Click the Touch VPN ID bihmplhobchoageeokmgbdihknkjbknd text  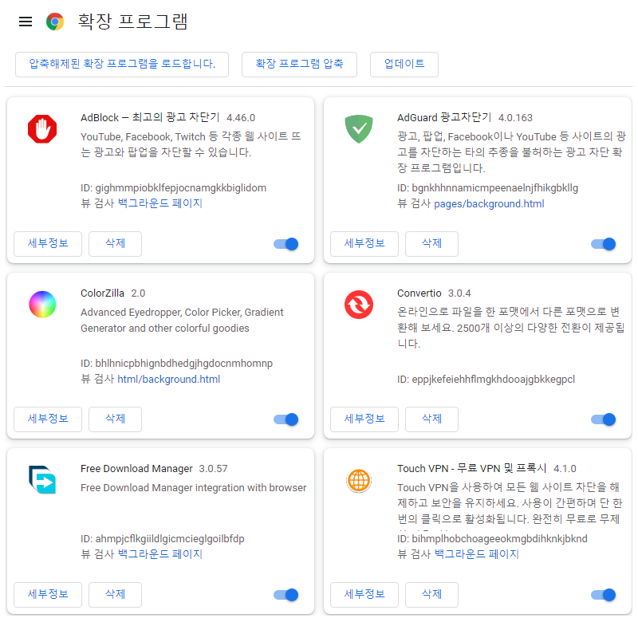(492, 538)
